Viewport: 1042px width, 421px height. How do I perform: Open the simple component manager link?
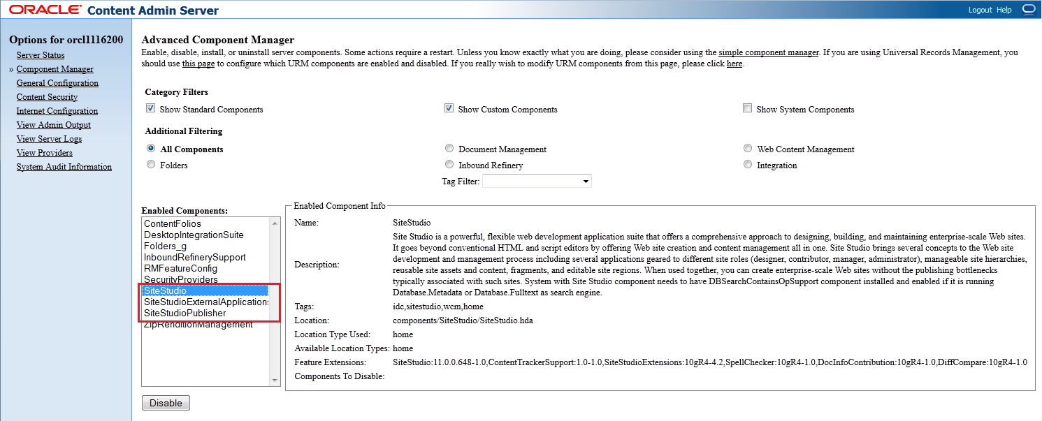click(x=768, y=52)
